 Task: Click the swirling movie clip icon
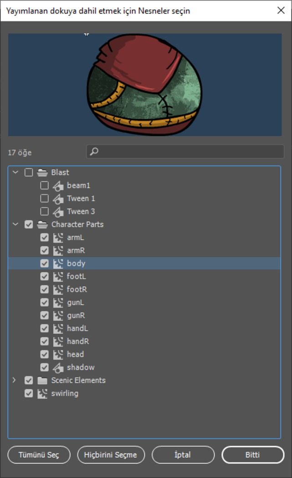(x=42, y=394)
